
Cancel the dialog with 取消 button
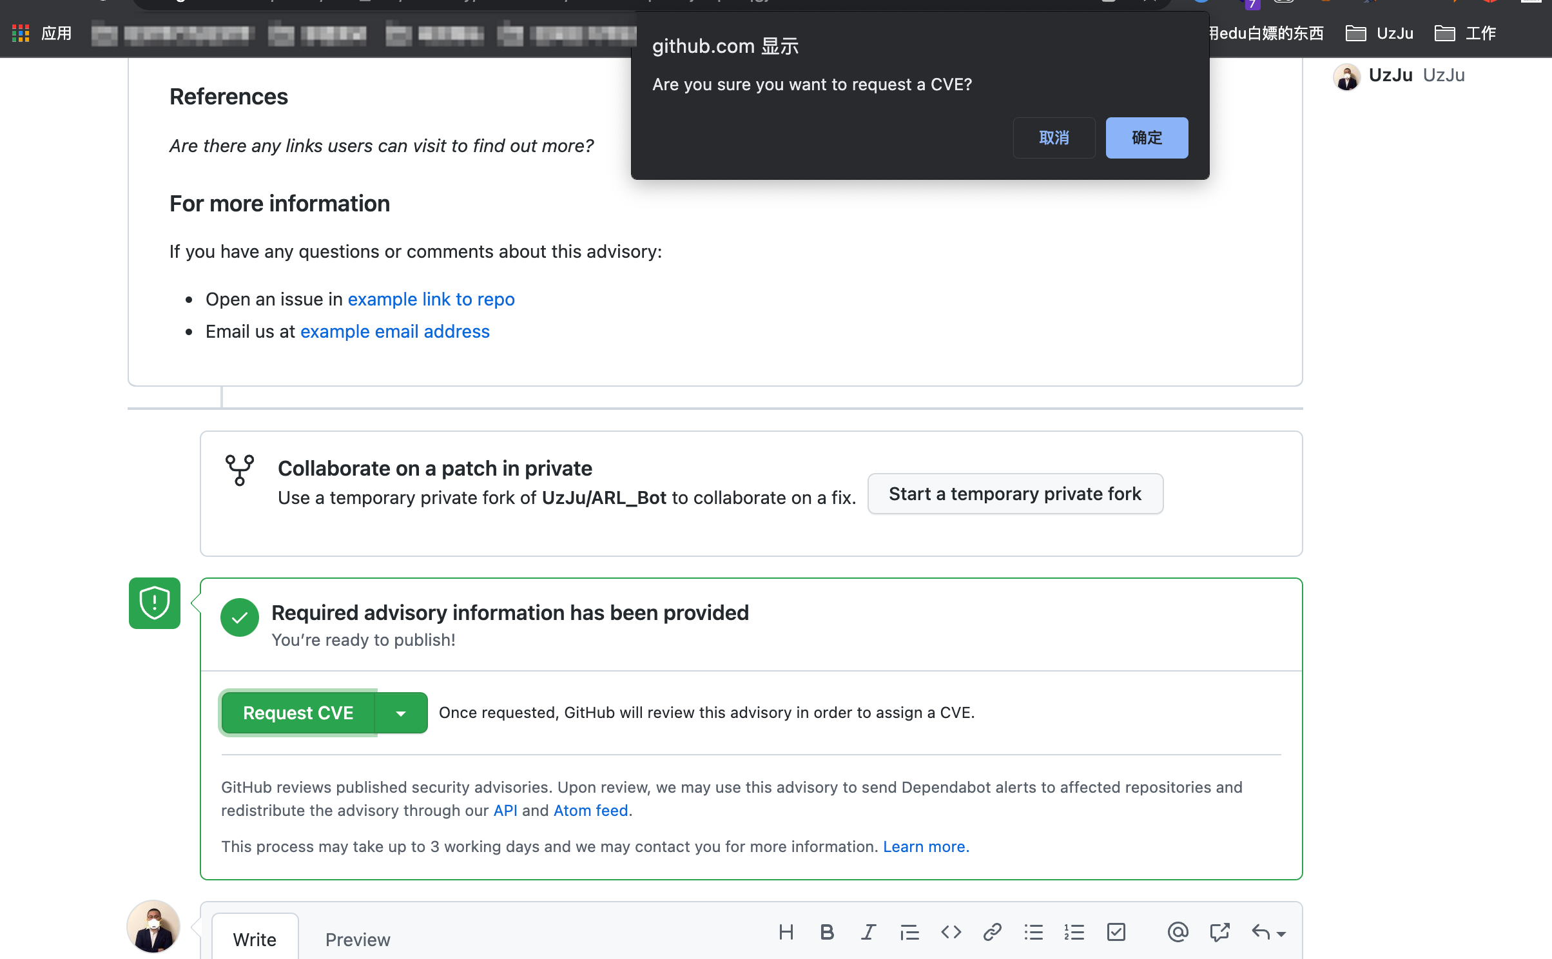(1054, 137)
